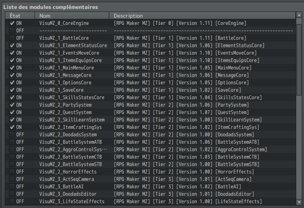Uncheck VisuMZ_2_ItemCraftingSys checkbox

(x=12, y=127)
